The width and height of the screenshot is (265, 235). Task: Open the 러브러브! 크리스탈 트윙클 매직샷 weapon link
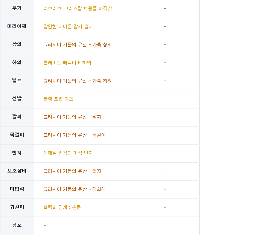[x=78, y=9]
